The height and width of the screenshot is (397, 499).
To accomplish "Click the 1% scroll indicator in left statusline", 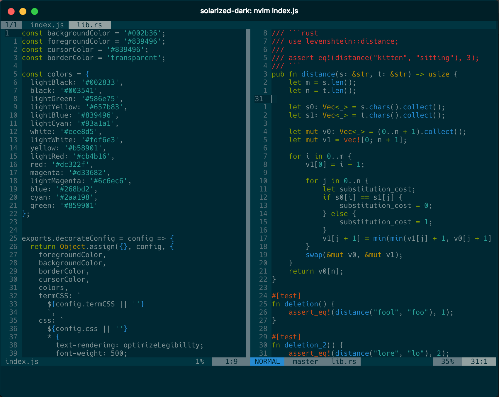I will 200,362.
